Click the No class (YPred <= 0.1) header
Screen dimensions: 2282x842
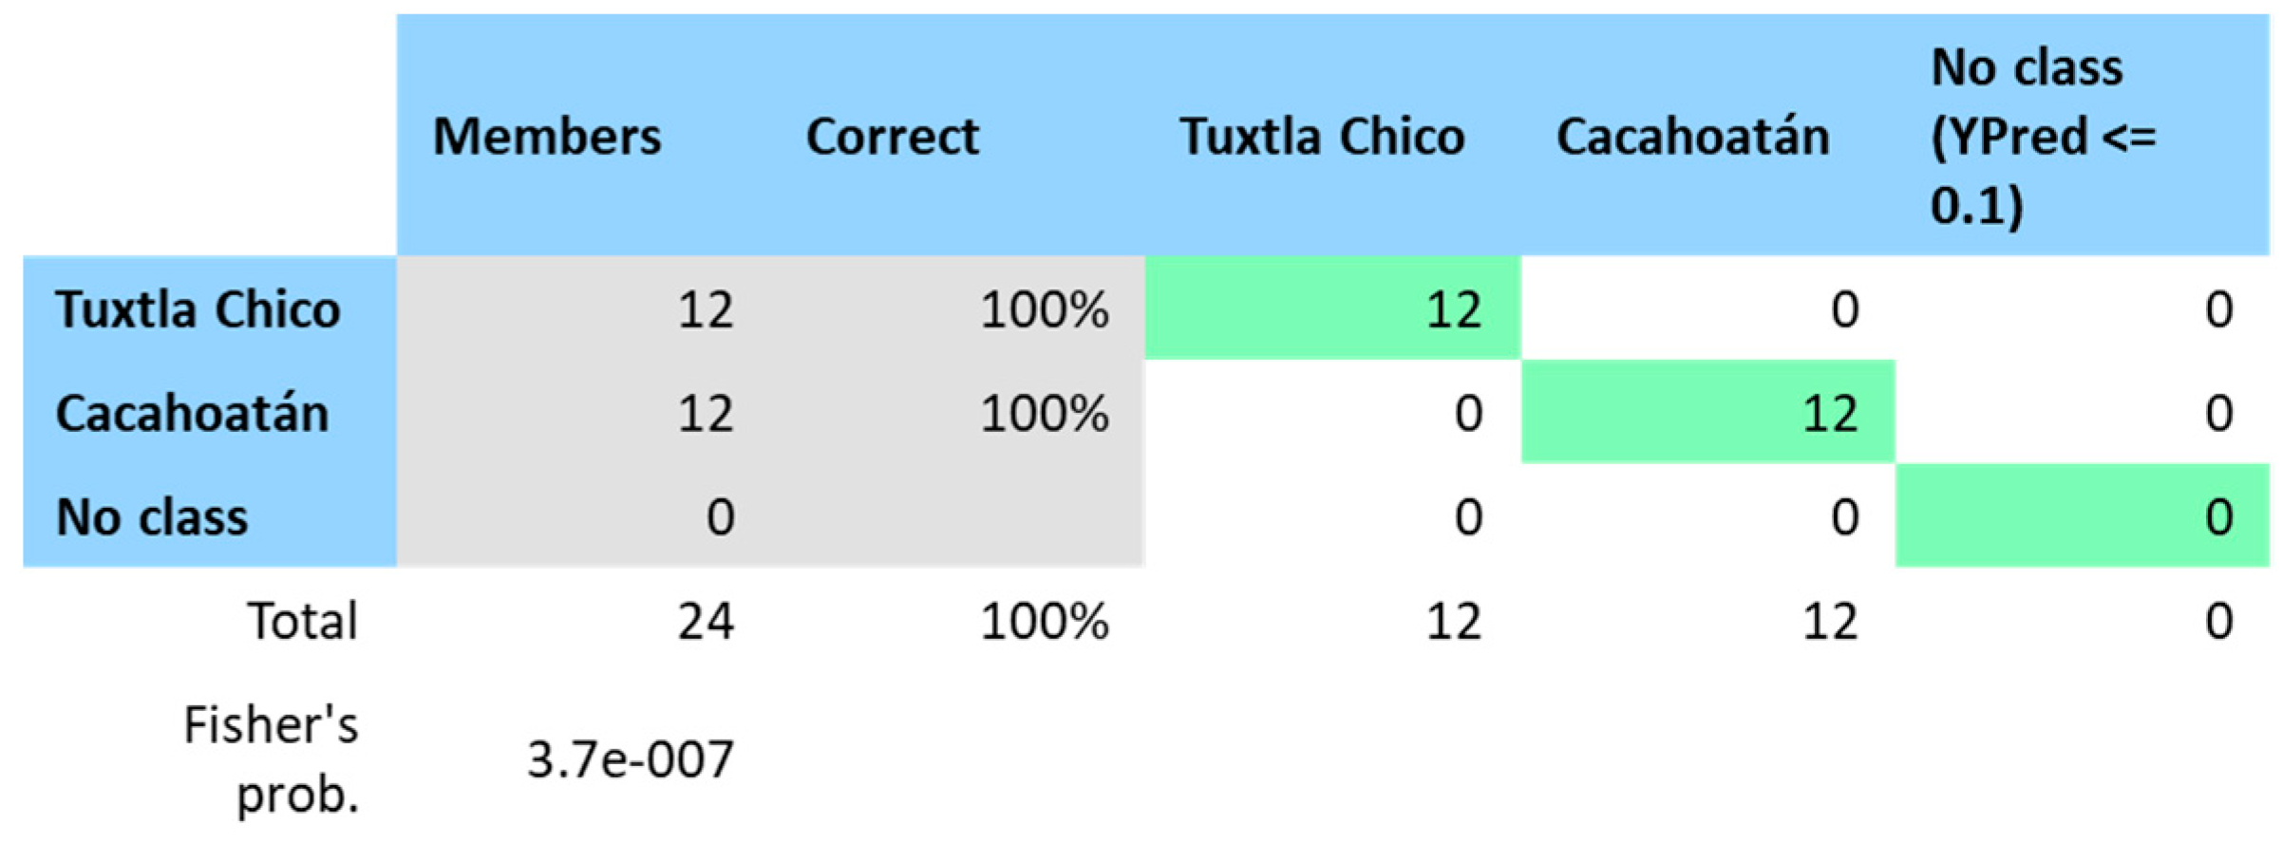click(2042, 136)
